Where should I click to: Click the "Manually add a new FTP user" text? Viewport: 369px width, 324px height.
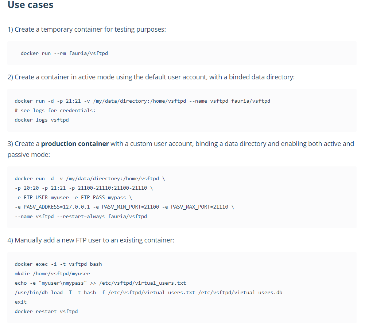click(x=91, y=240)
